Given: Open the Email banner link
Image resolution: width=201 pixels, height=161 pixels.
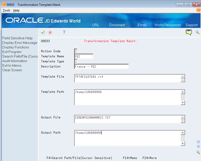Looking at the screenshot, I should (142, 25).
